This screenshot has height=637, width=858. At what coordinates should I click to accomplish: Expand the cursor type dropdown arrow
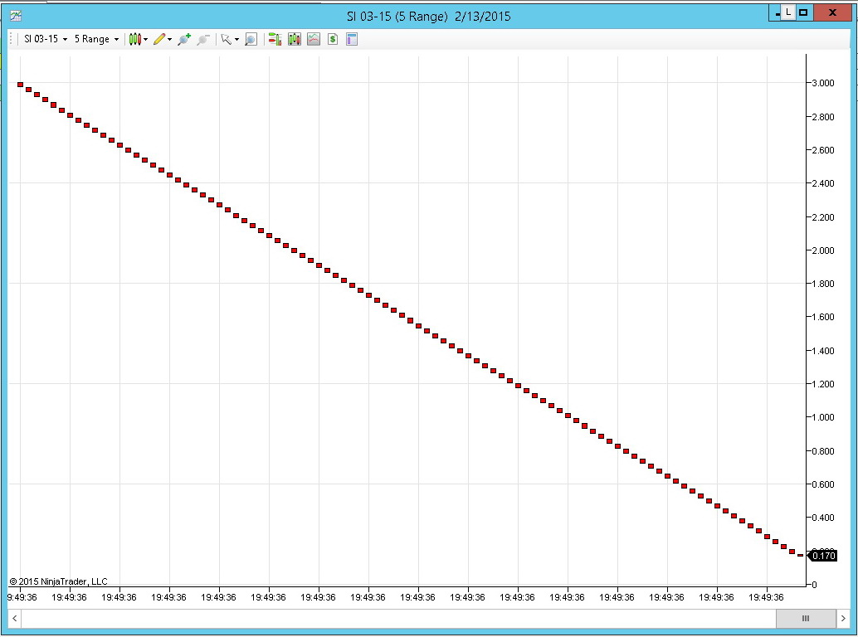click(237, 39)
